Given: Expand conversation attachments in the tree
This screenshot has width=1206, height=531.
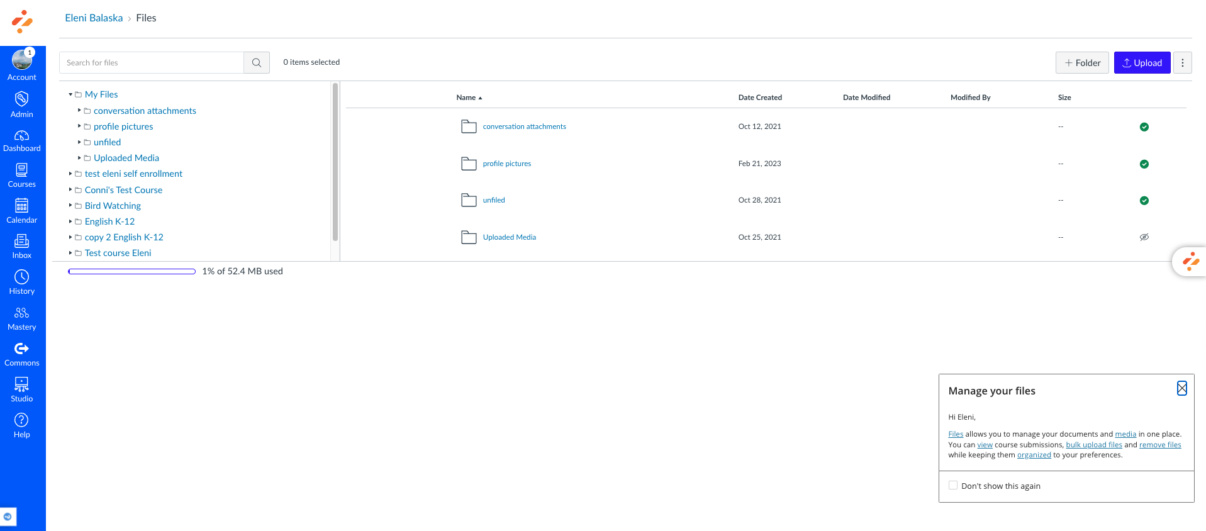Looking at the screenshot, I should click(x=79, y=110).
